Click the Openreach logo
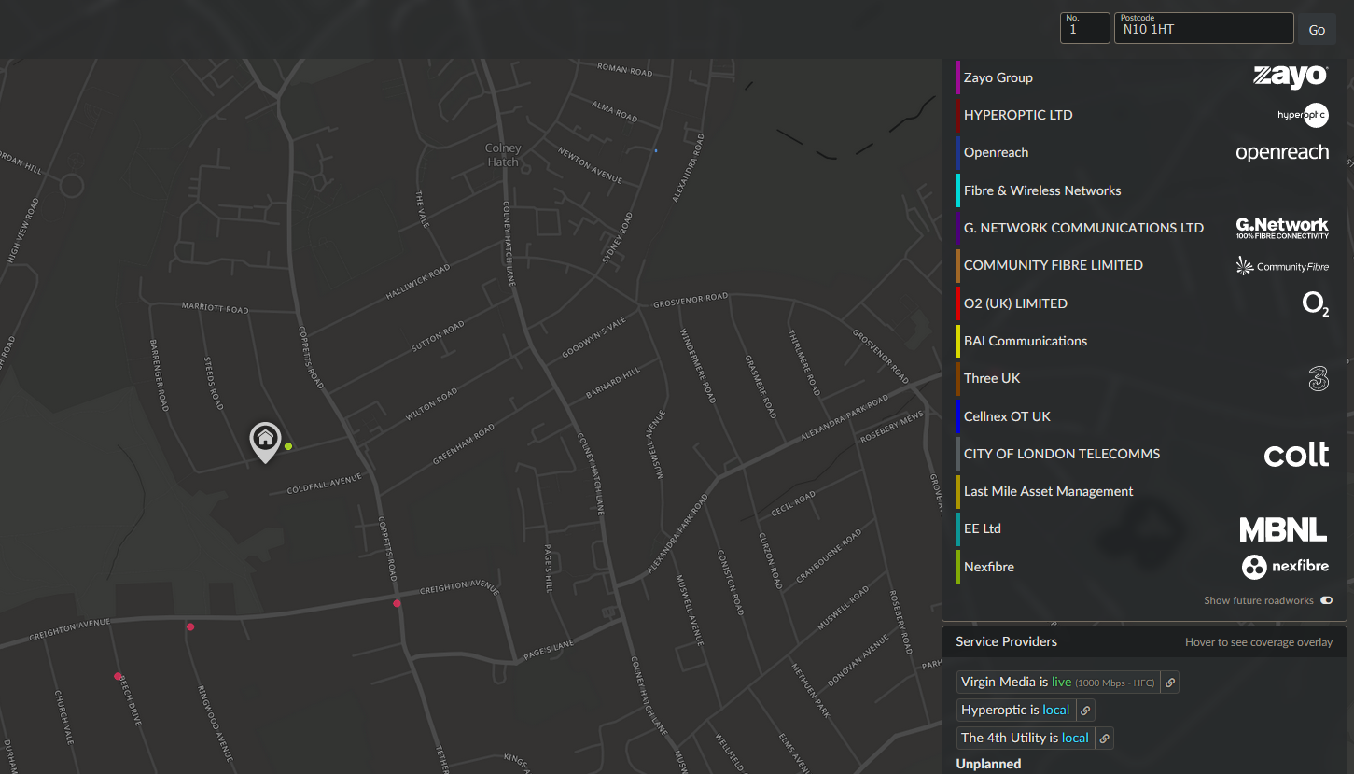Viewport: 1354px width, 774px height. (1282, 152)
